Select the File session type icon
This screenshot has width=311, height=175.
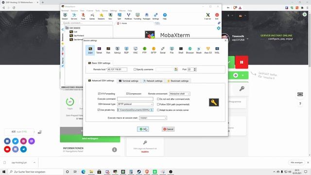click(172, 50)
